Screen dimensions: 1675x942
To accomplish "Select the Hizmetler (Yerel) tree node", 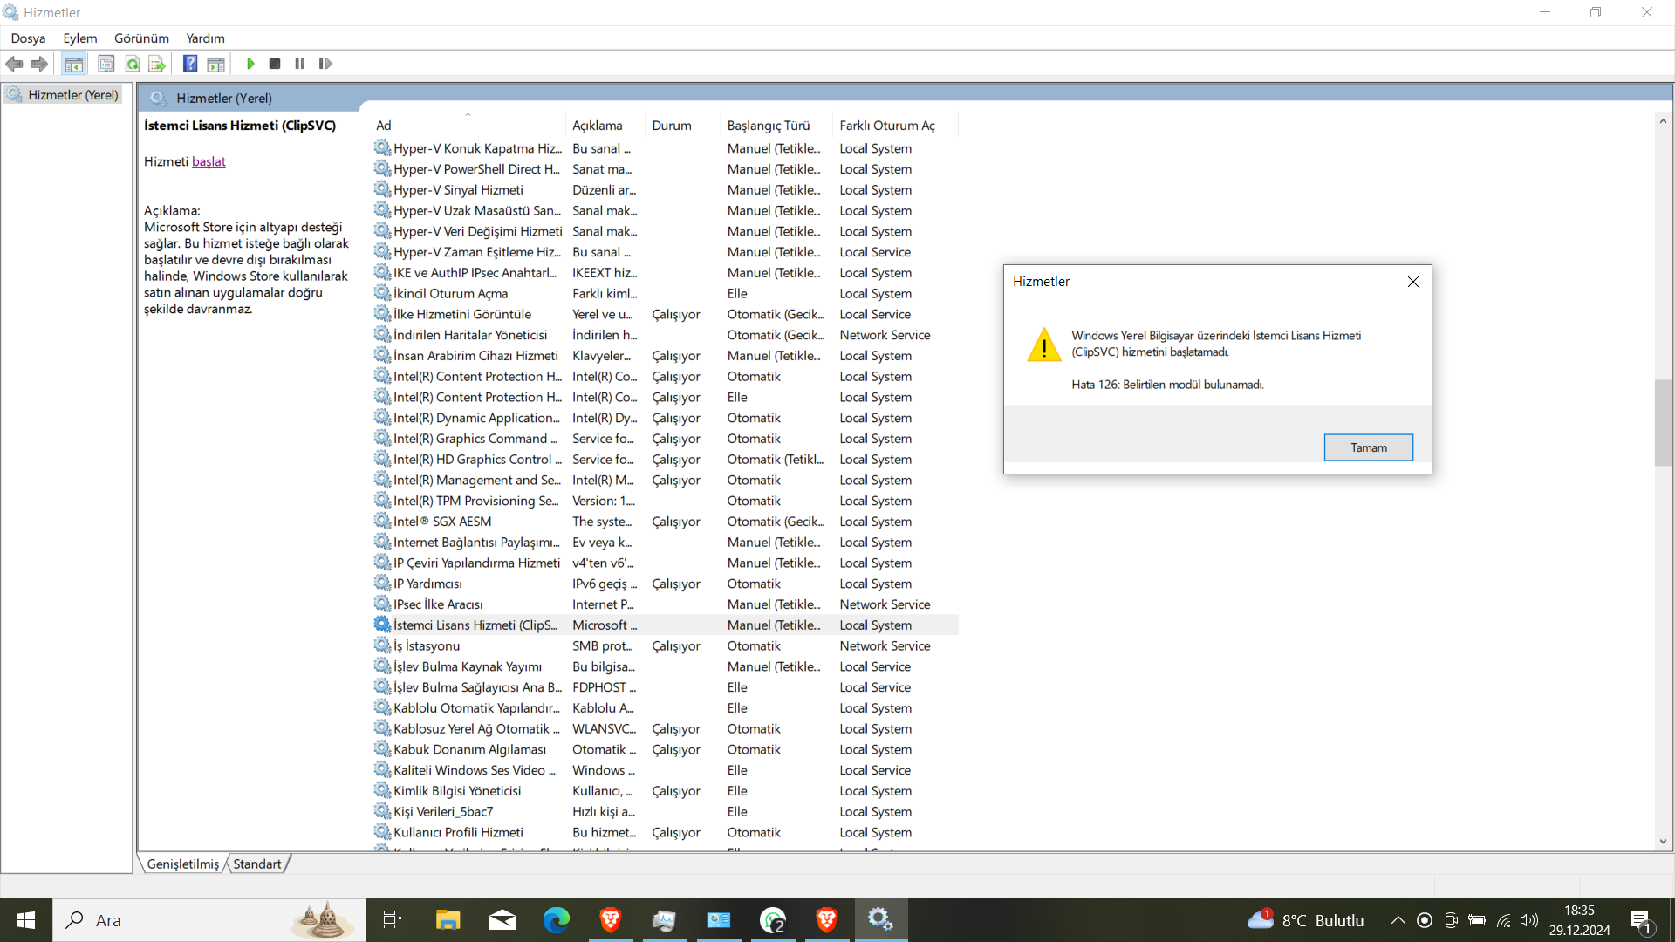I will (x=72, y=95).
